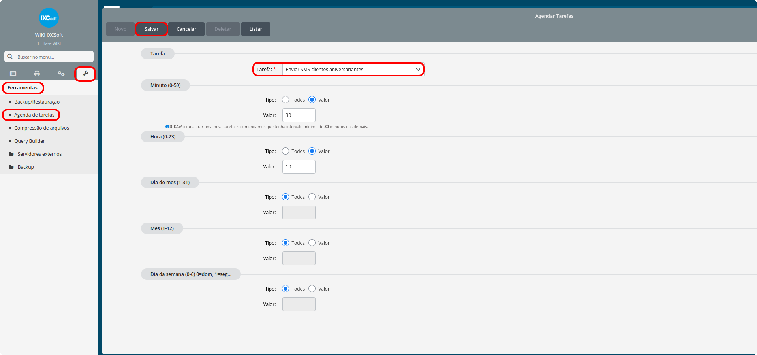Click the search magnifier icon in menu
Viewport: 757px width, 355px height.
[10, 57]
